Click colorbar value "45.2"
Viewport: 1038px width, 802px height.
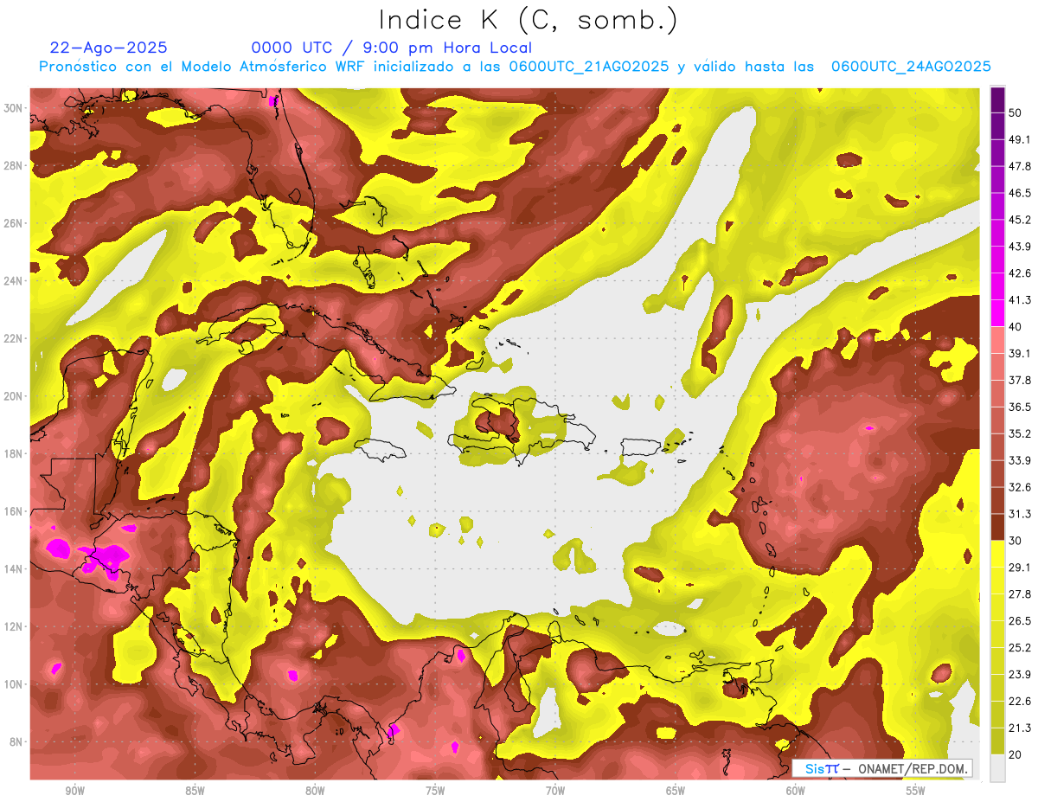coord(1020,220)
